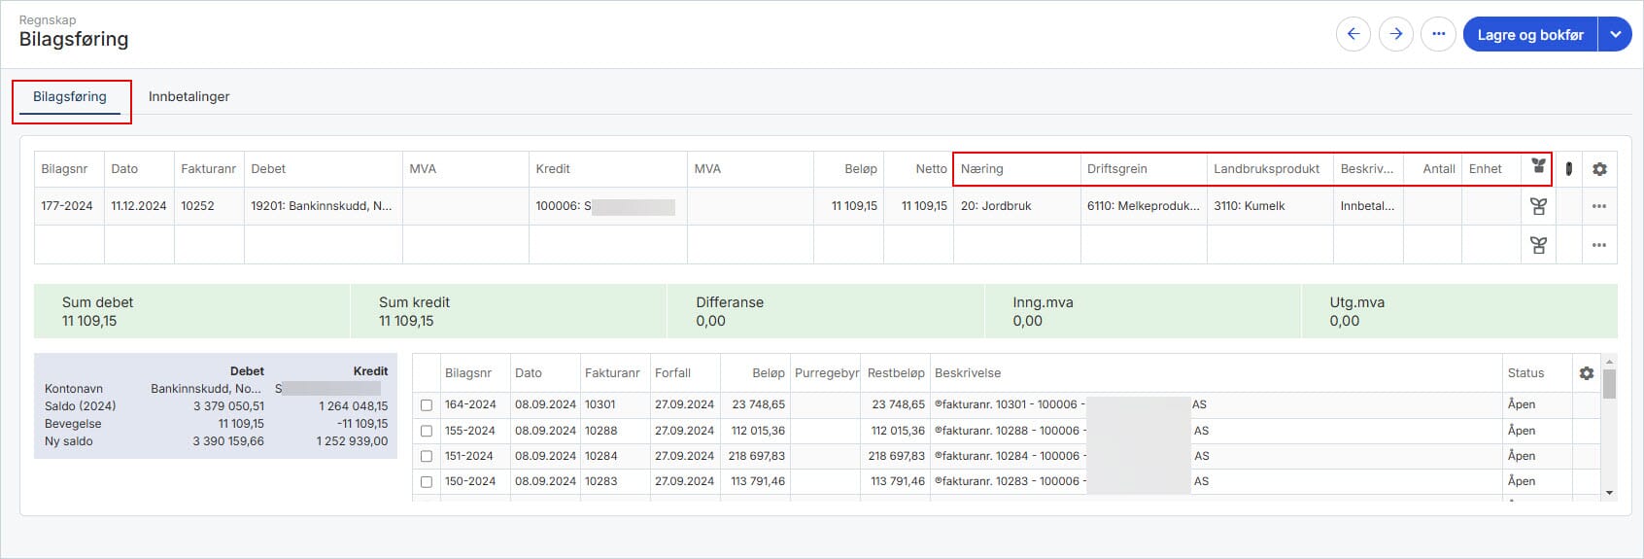Select checkbox for bilag 155-2024

(427, 431)
